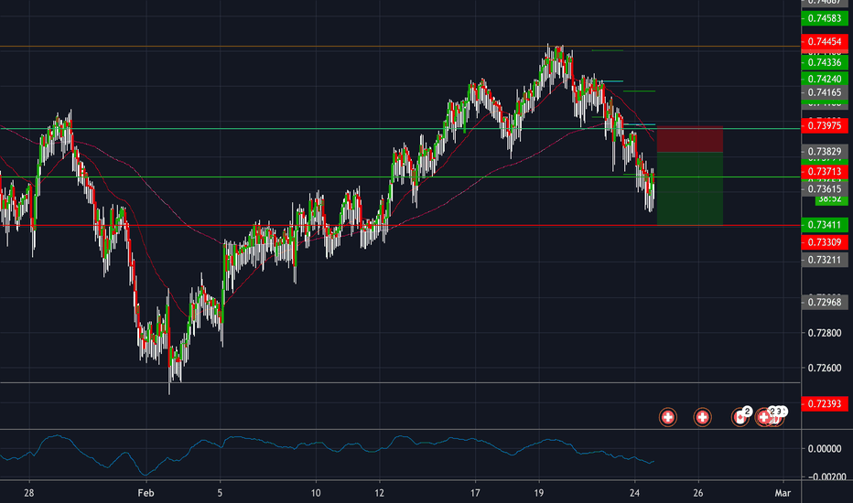Open the Swiss flag event icon beside the 26 date line
This screenshot has width=853, height=503.
[702, 417]
